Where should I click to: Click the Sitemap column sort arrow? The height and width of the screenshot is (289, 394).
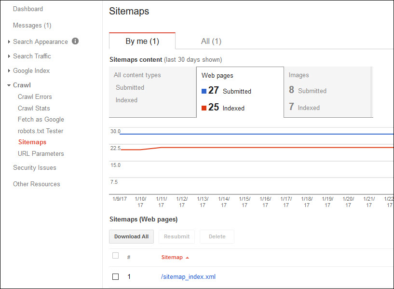[187, 258]
